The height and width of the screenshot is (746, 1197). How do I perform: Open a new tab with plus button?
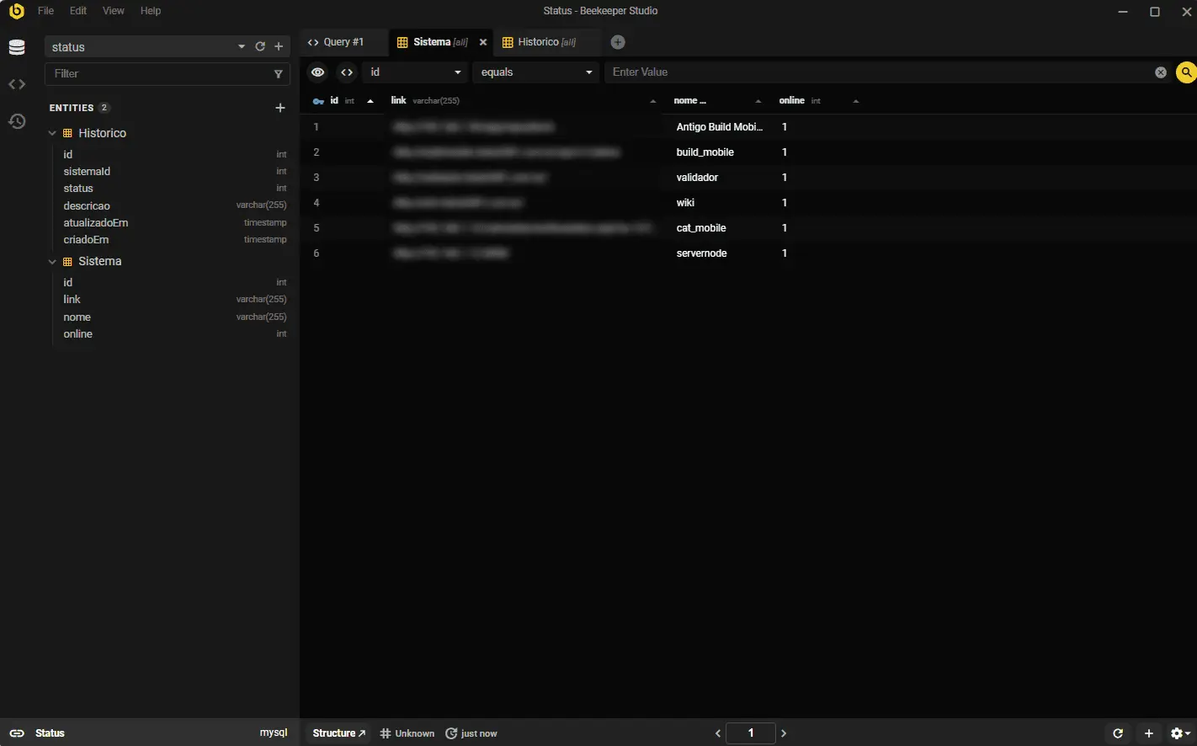618,42
